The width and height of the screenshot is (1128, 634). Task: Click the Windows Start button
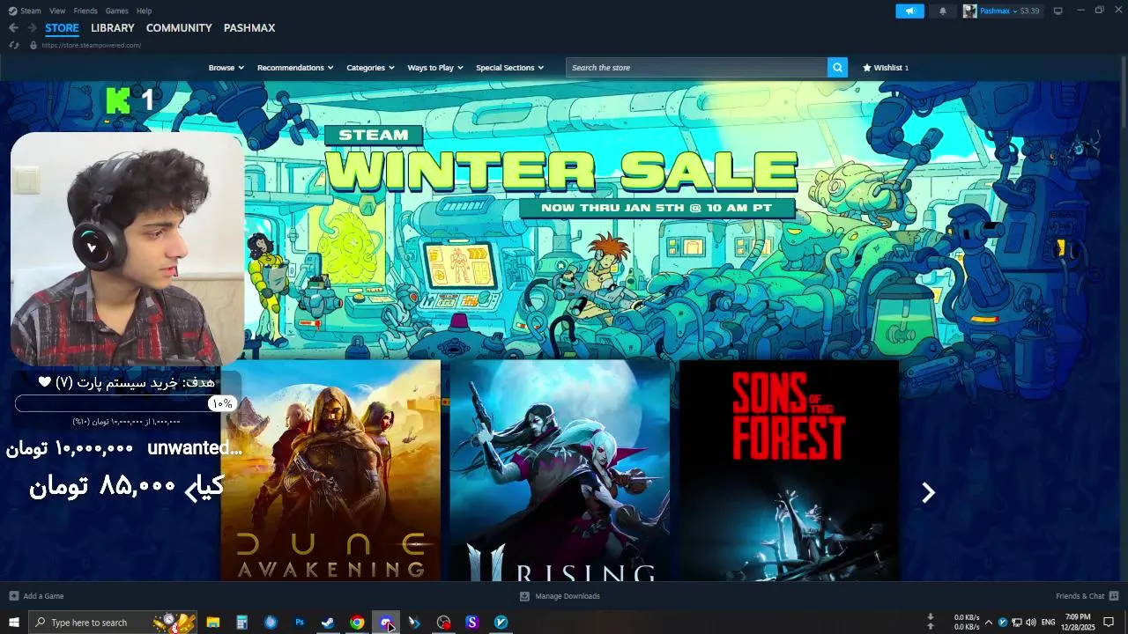pos(14,623)
